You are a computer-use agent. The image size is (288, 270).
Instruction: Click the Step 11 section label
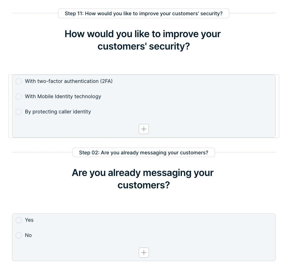(144, 13)
